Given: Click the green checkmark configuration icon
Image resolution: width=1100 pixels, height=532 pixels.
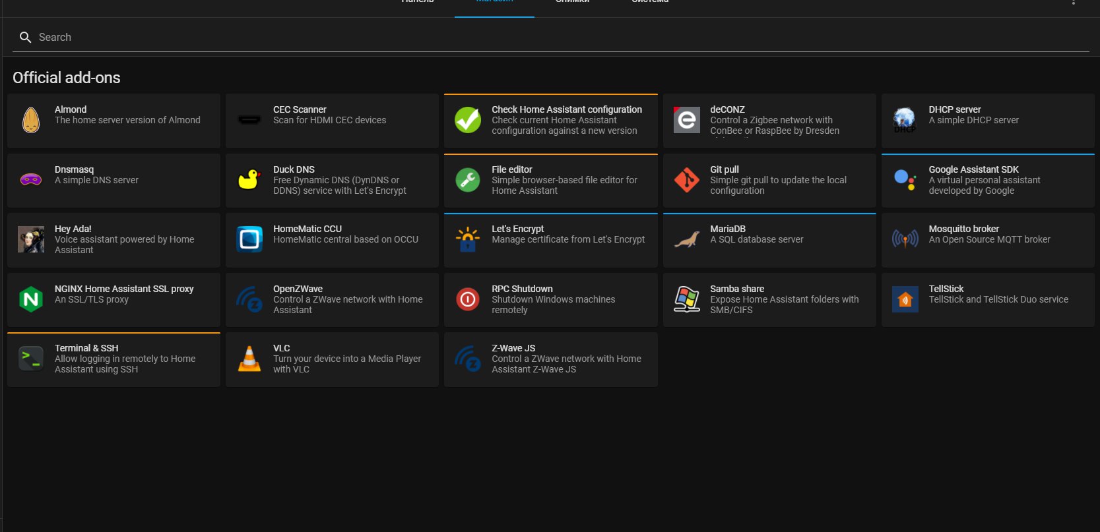Looking at the screenshot, I should point(468,120).
